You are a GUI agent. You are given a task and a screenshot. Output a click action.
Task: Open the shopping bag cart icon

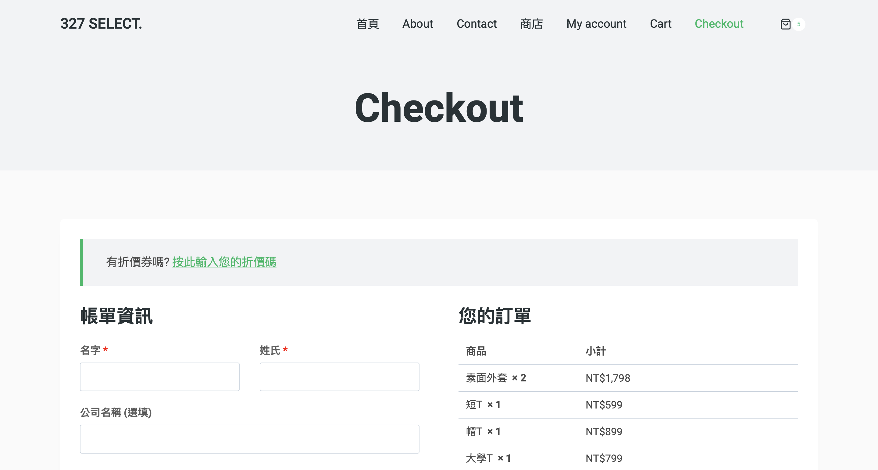pyautogui.click(x=785, y=24)
